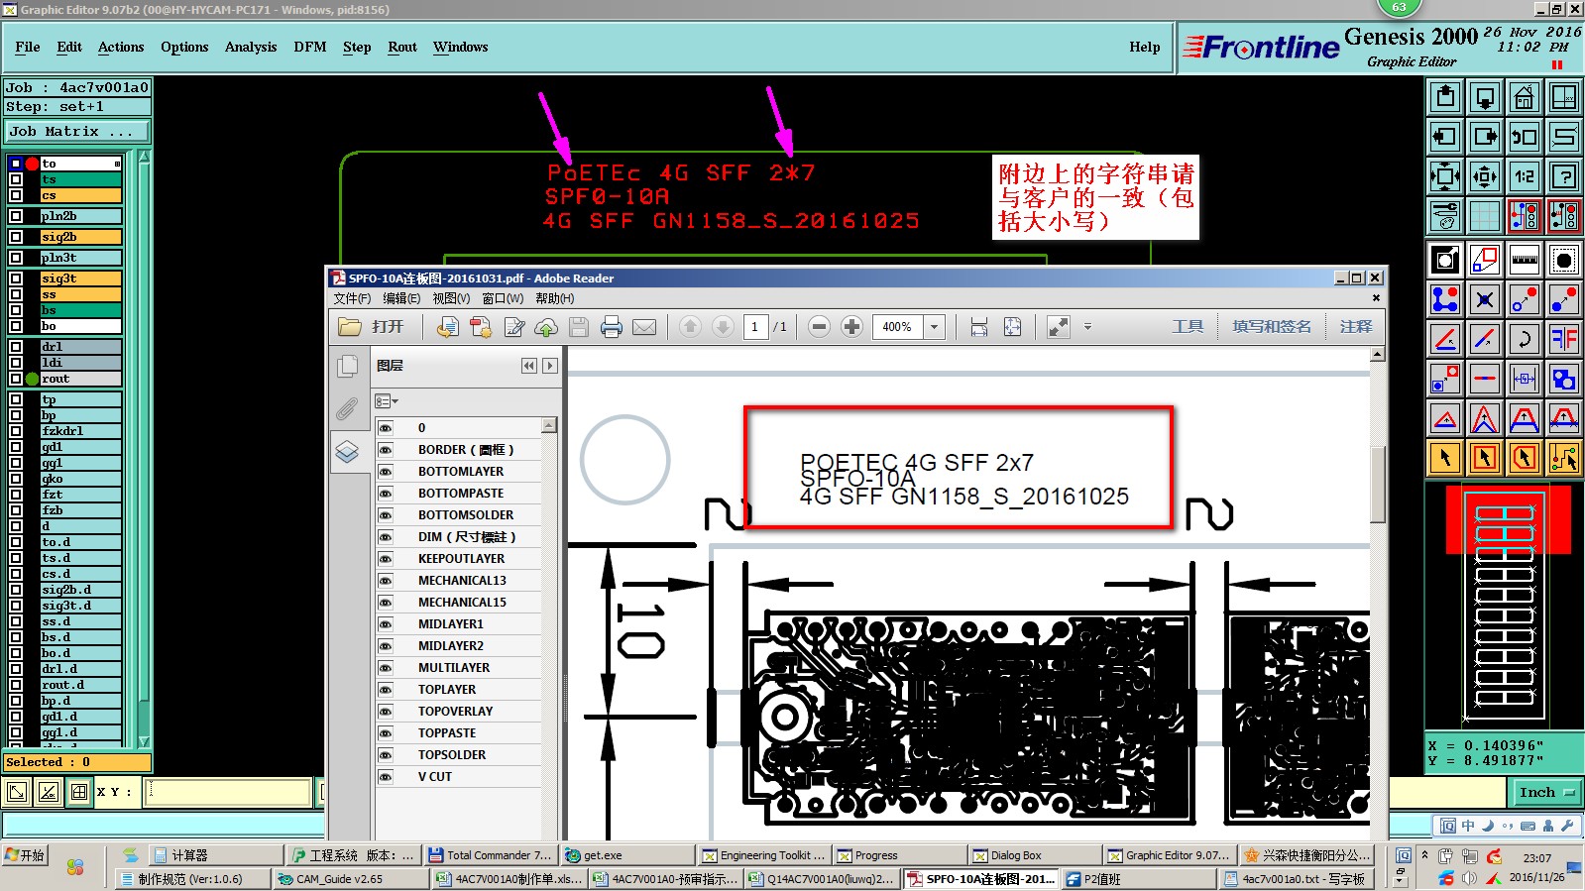Click the pan right view icon
Viewport: 1585px width, 891px height.
click(x=1484, y=137)
